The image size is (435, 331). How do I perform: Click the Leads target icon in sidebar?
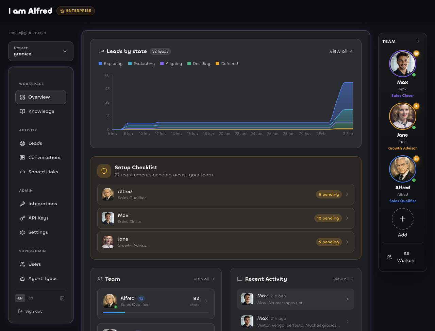tap(22, 143)
